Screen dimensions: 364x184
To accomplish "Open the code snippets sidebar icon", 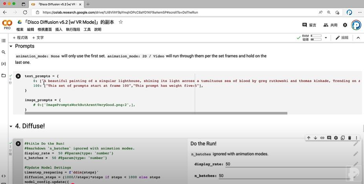I will [4, 176].
